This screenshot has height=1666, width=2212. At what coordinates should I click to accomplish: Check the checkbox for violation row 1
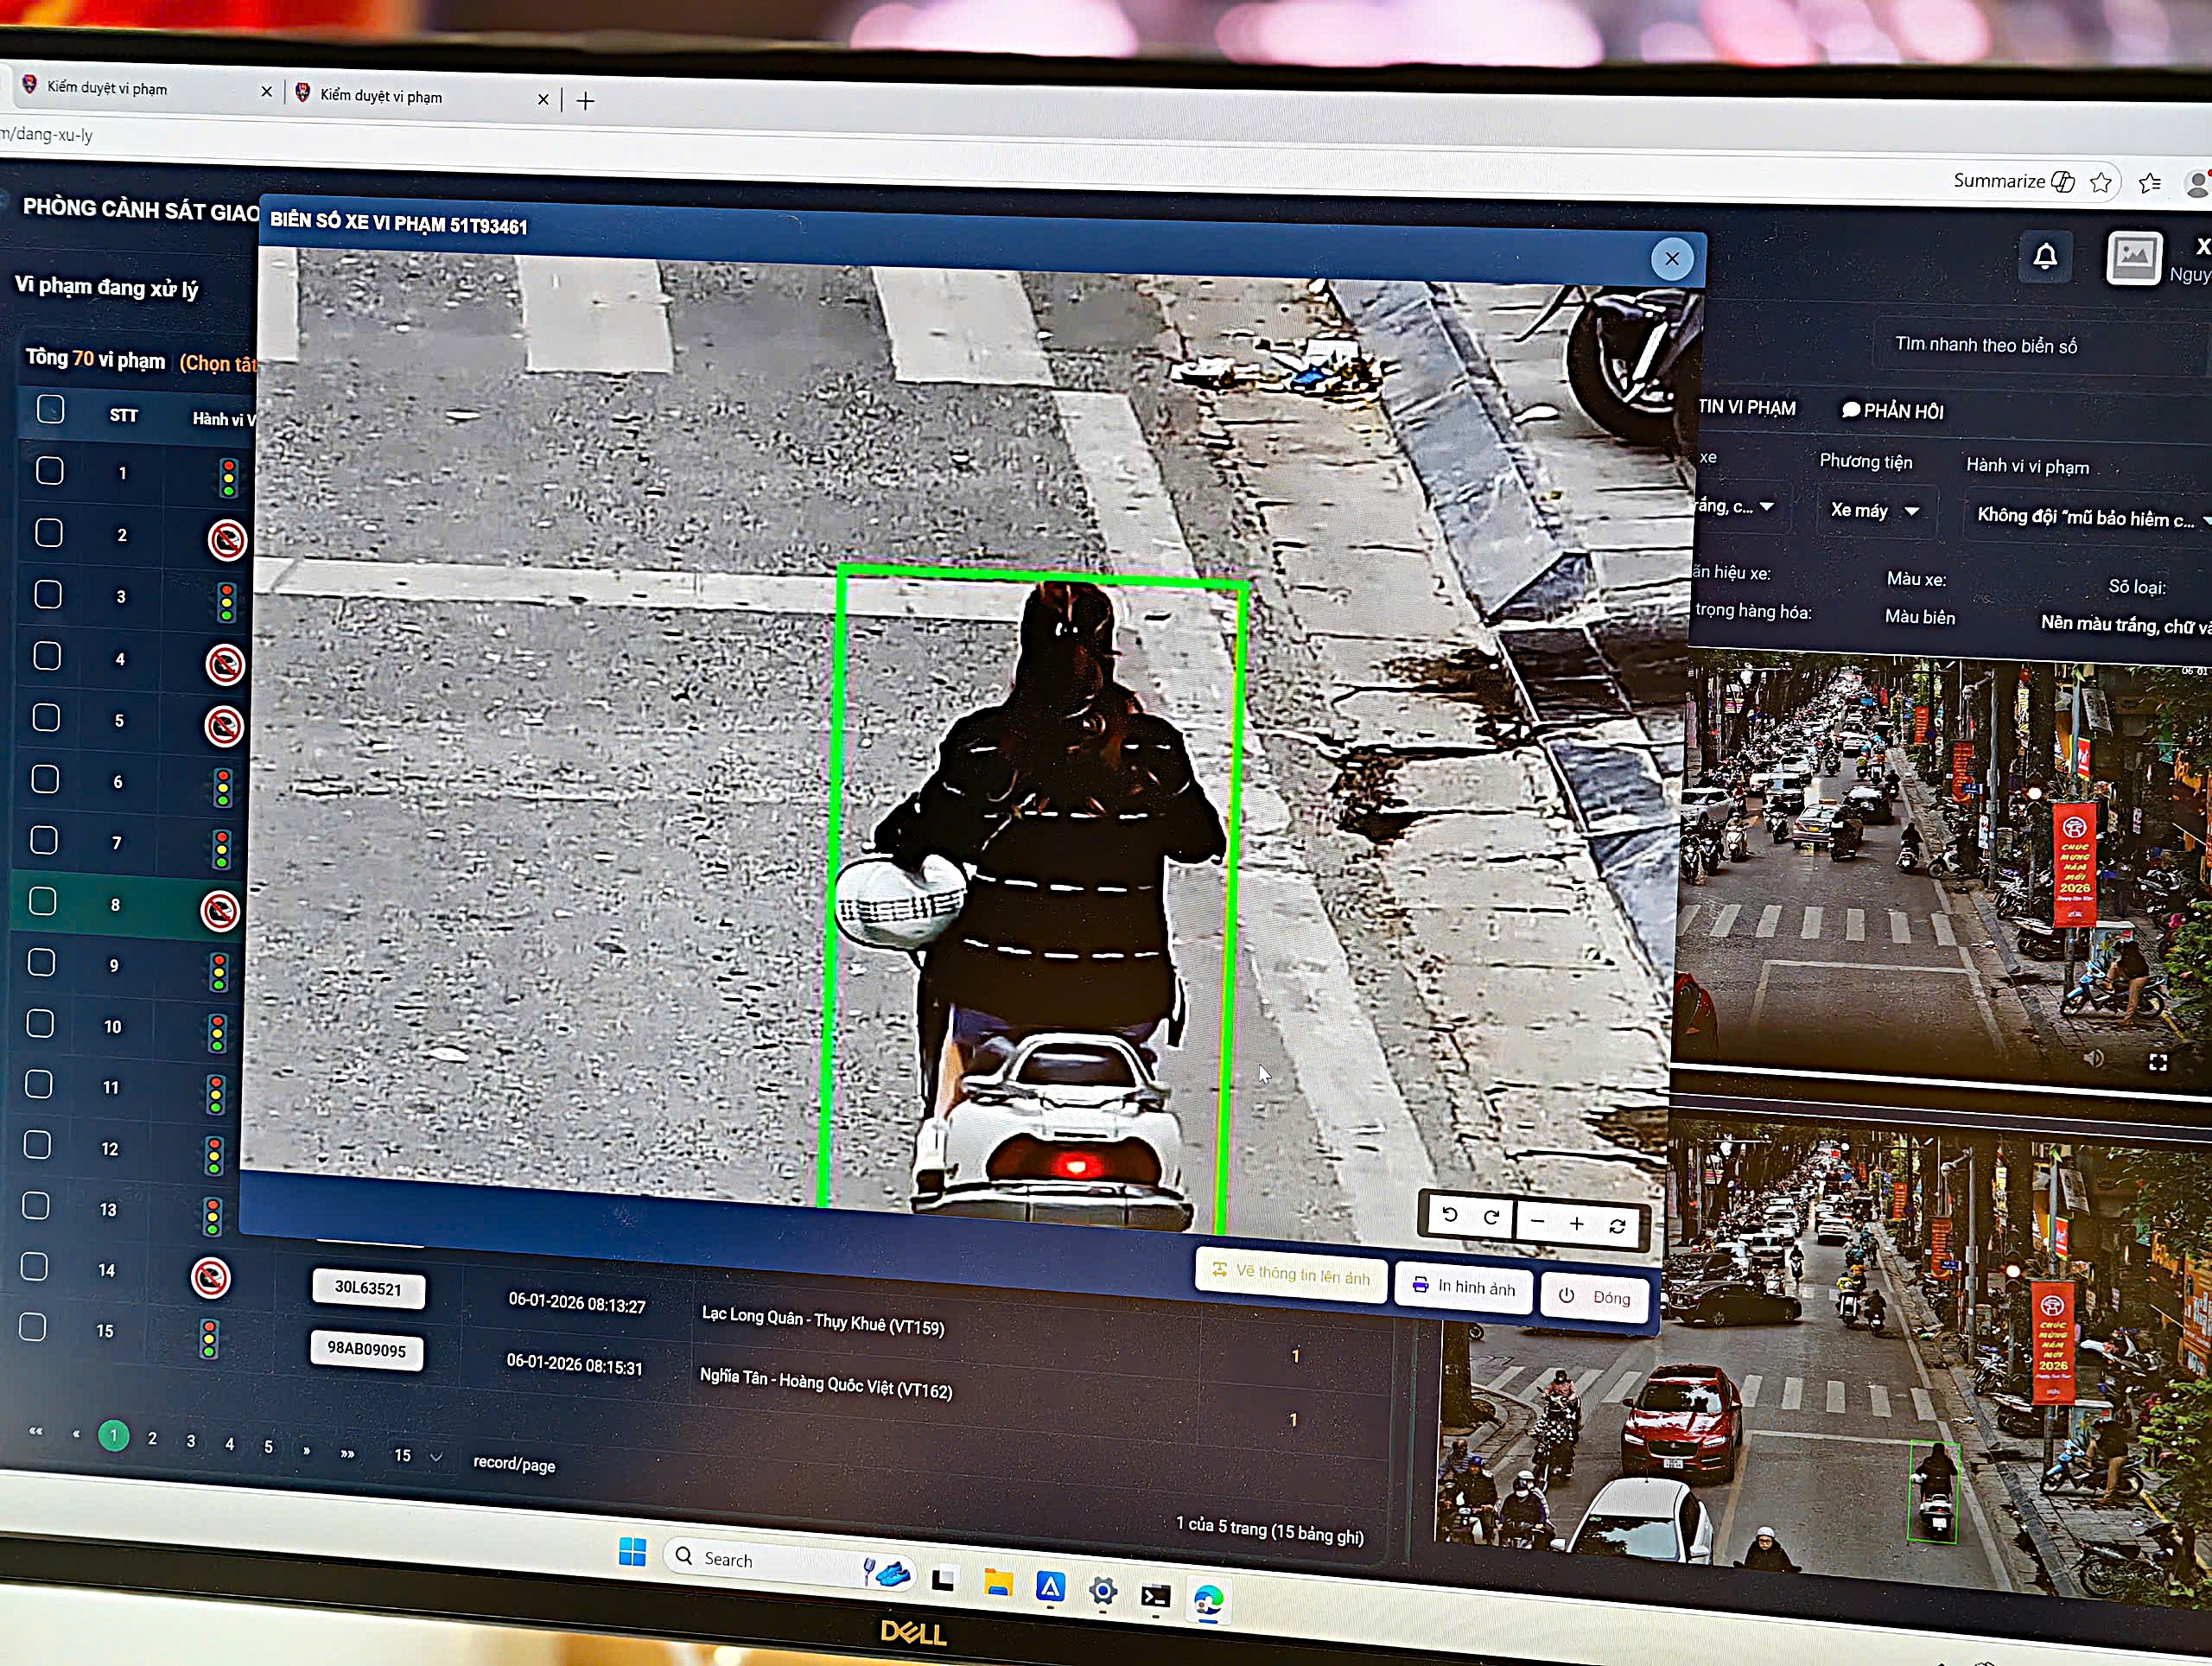click(49, 470)
